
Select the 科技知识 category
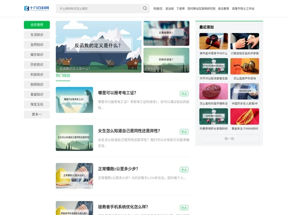click(x=37, y=74)
